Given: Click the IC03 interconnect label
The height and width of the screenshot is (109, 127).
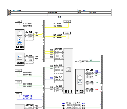Looking at the screenshot, I should coord(69,103).
